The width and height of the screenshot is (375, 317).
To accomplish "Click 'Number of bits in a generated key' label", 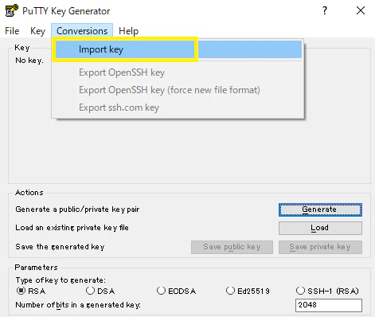I will [78, 305].
